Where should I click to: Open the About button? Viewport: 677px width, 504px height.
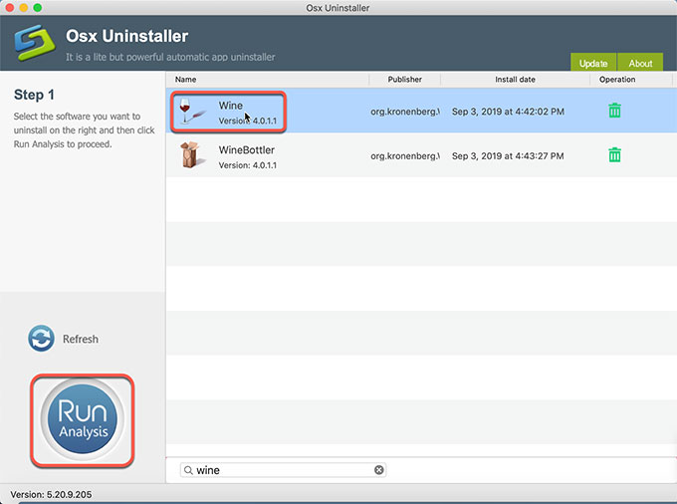click(640, 63)
